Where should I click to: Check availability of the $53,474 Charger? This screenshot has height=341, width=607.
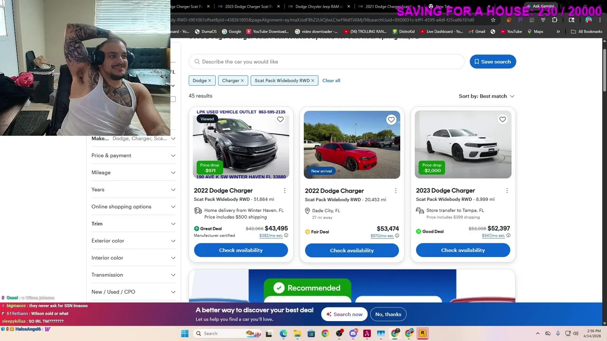352,251
